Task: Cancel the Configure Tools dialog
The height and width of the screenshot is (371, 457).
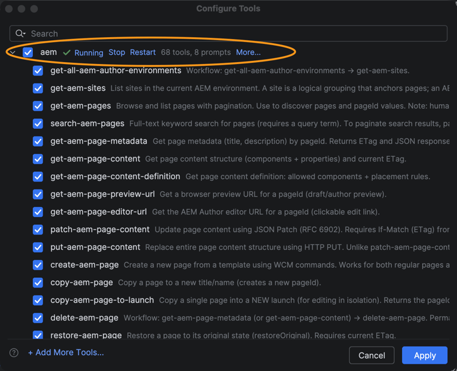Action: pyautogui.click(x=372, y=355)
